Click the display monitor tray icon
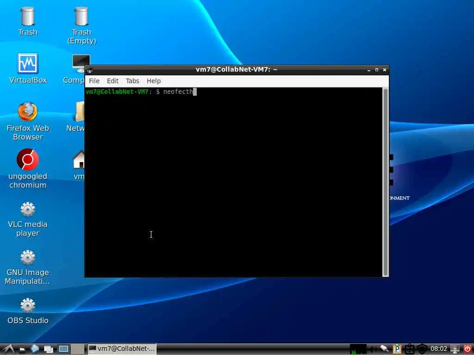The width and height of the screenshot is (474, 355). [x=455, y=349]
